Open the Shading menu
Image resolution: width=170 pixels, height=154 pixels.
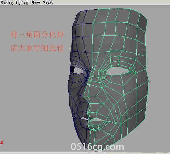pyautogui.click(x=7, y=3)
